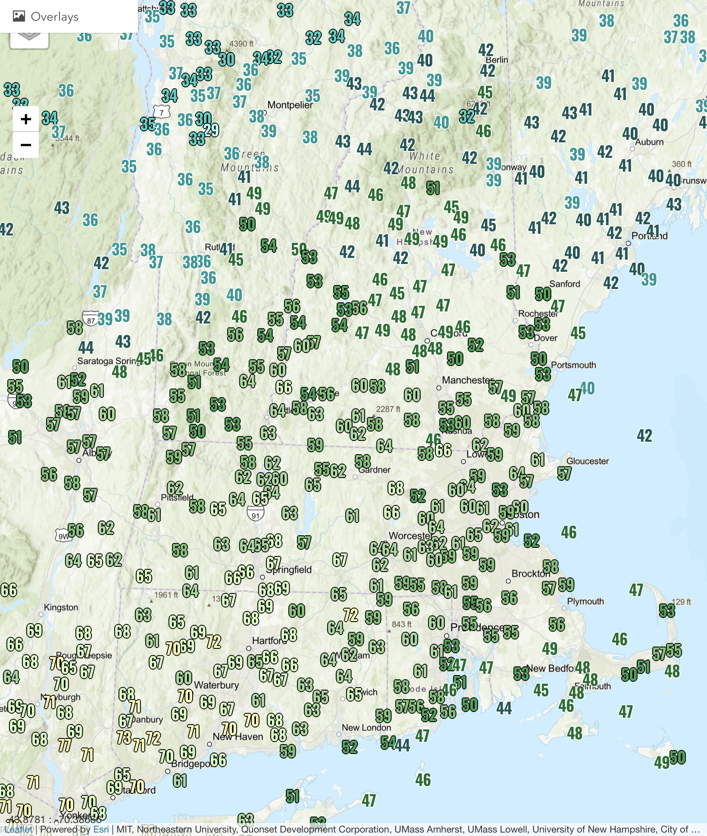The height and width of the screenshot is (836, 707).
Task: Zoom in with the plus button
Action: tap(26, 119)
